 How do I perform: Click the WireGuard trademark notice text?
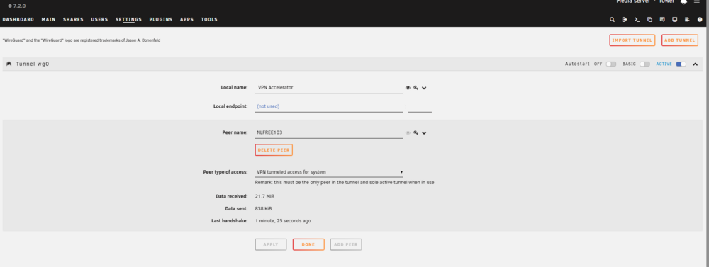(82, 40)
